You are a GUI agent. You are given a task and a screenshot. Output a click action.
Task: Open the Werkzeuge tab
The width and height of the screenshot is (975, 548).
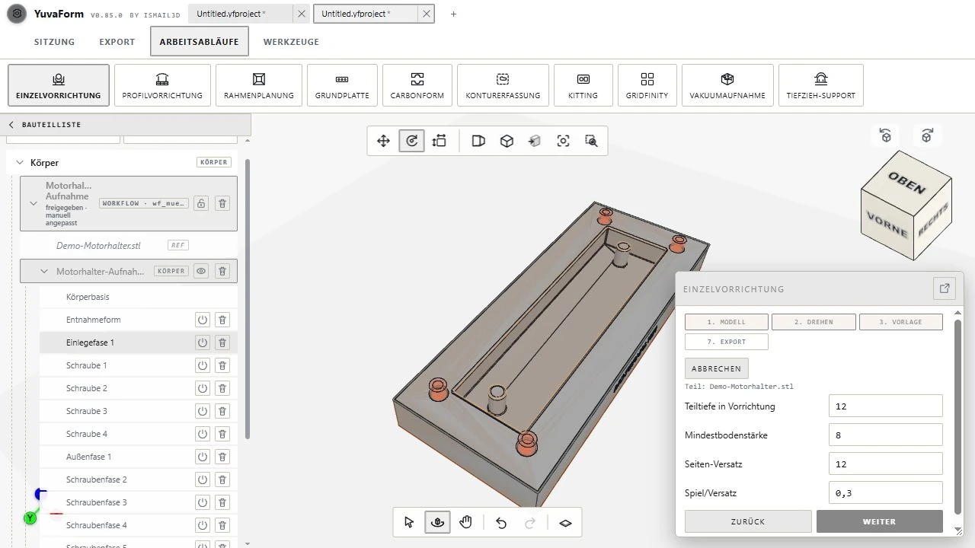(x=291, y=42)
